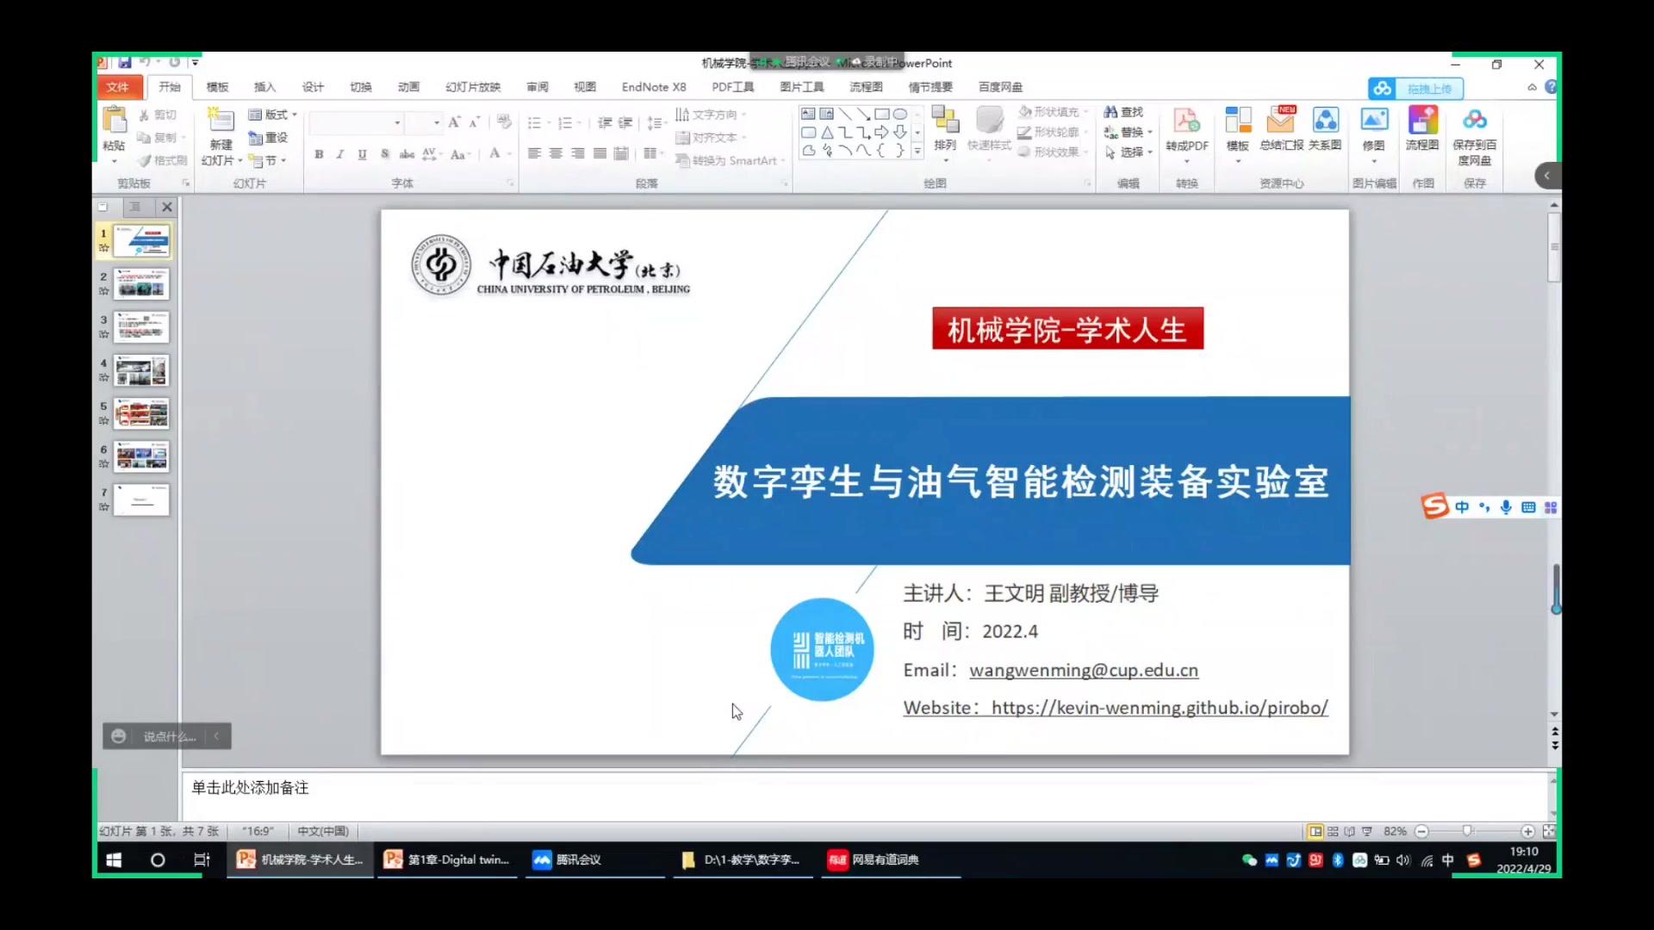
Task: Switch to Slide Sorter view icon
Action: point(1333,832)
